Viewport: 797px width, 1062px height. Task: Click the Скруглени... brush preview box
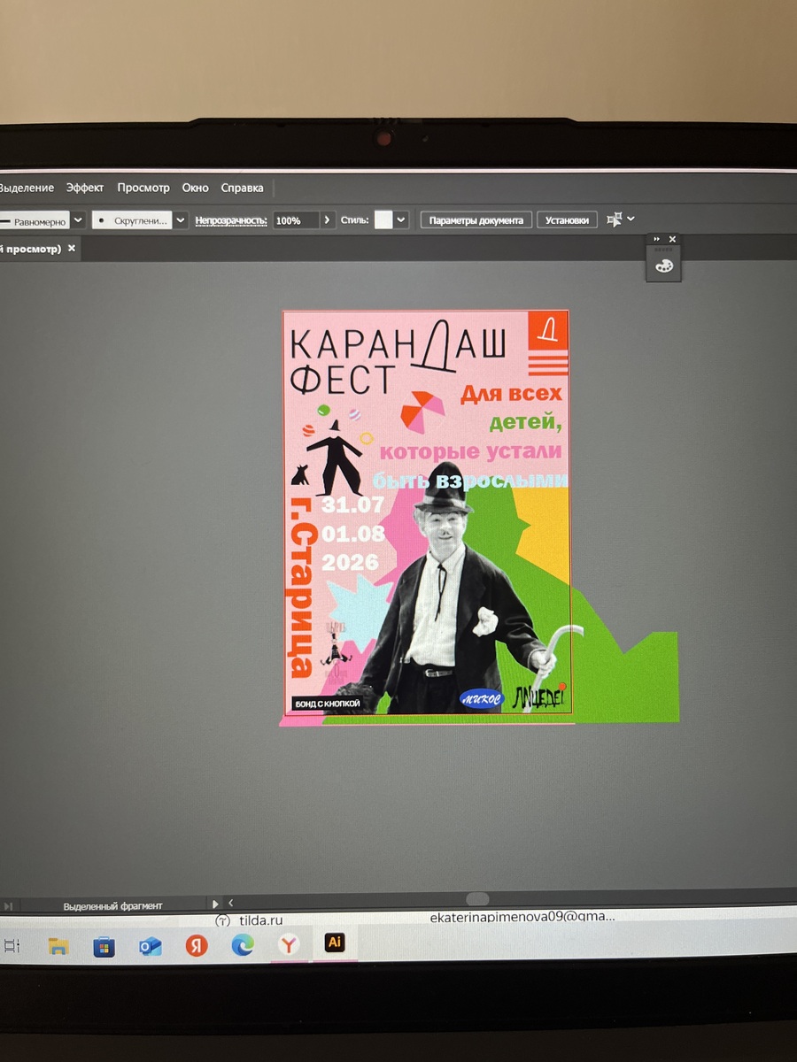132,220
